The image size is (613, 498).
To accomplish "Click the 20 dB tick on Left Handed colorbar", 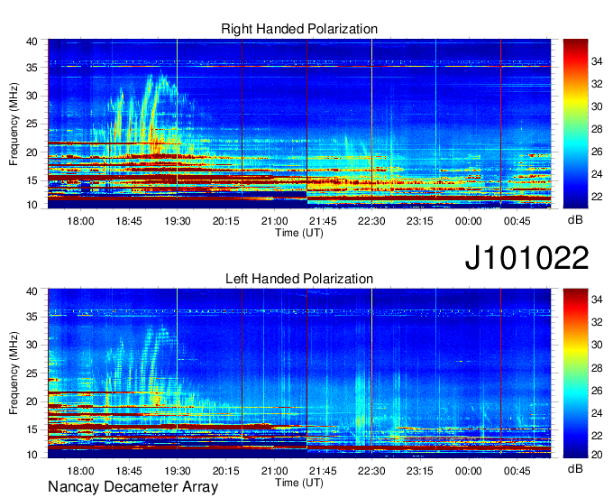I will coord(597,454).
